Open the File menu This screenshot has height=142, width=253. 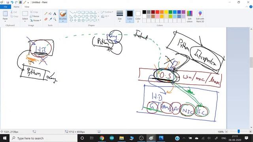[x=6, y=7]
